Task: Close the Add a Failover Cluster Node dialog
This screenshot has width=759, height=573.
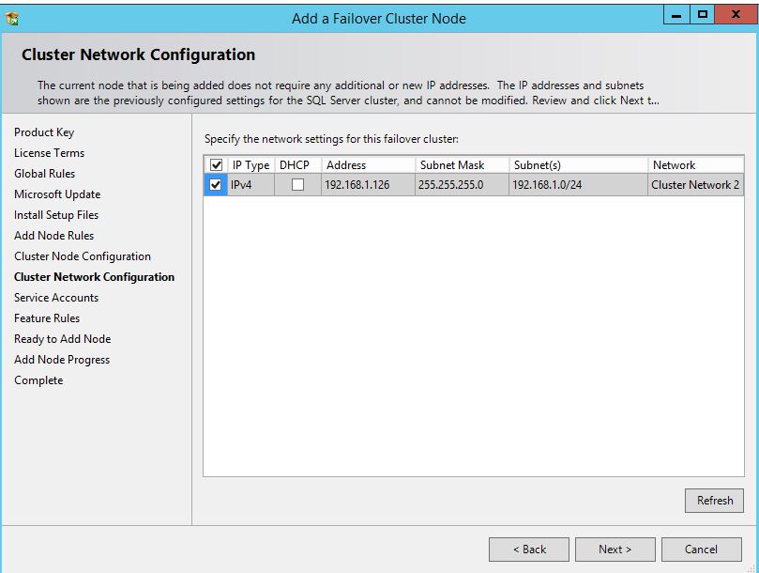Action: (734, 15)
